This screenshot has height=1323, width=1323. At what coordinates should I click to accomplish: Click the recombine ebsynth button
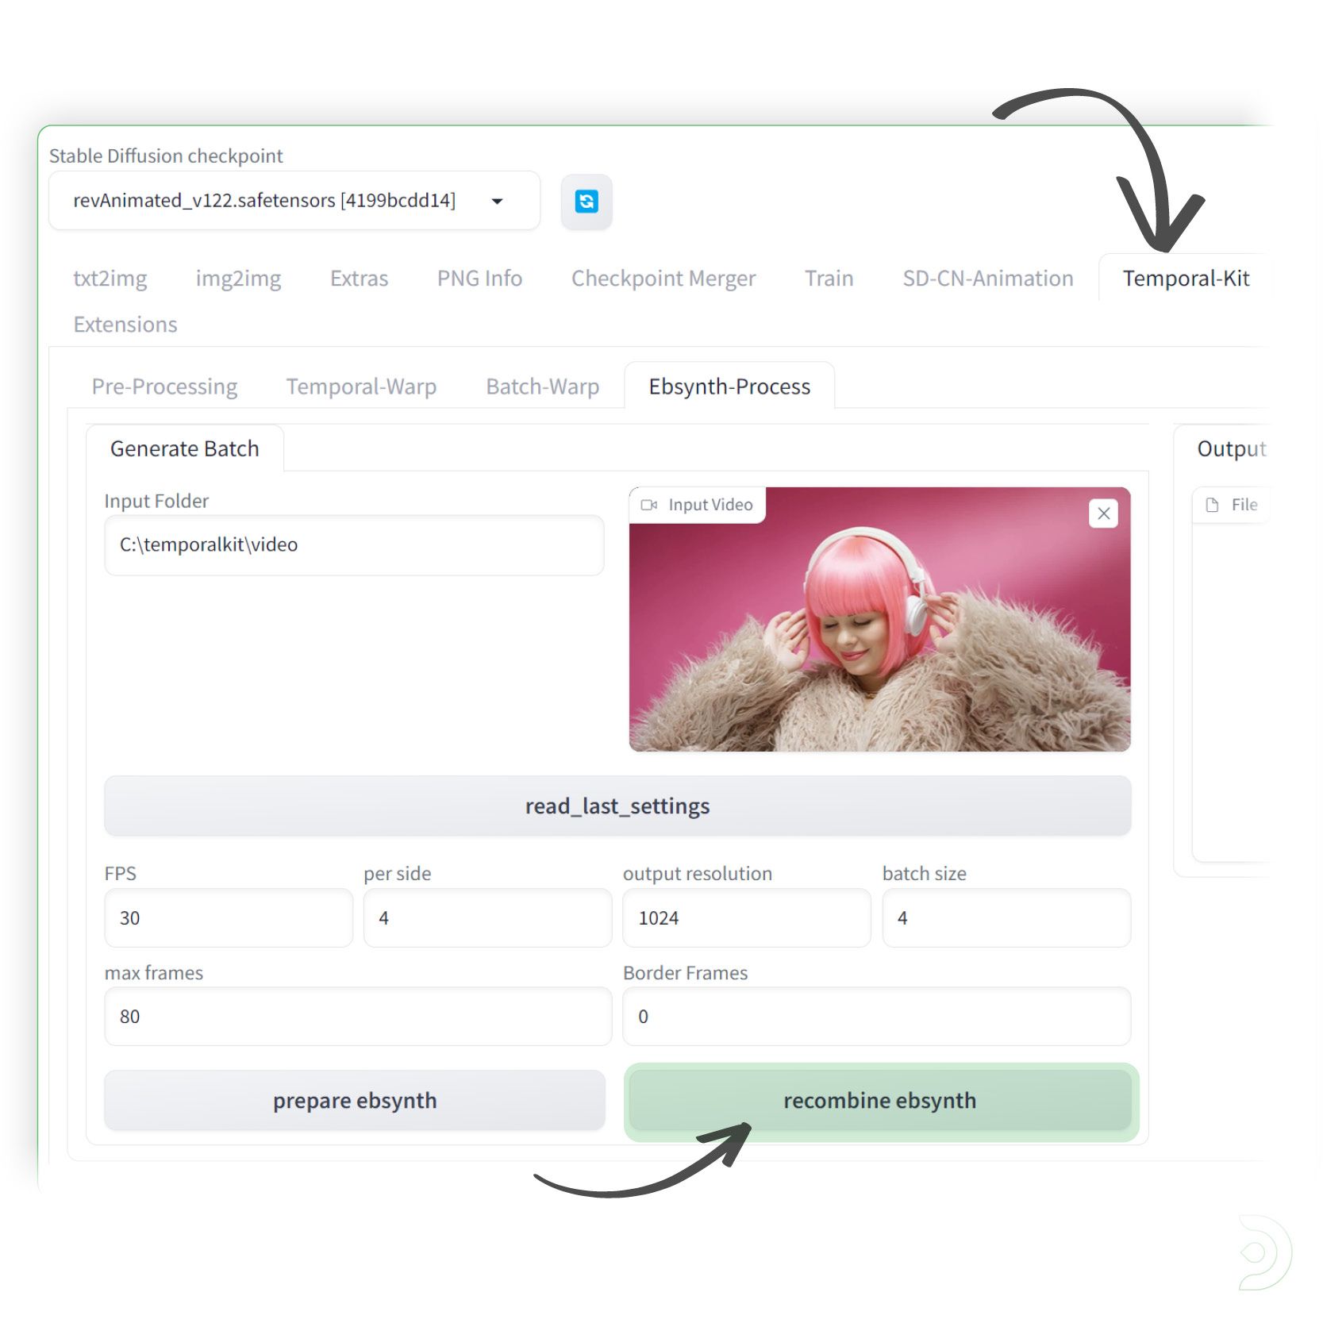[x=880, y=1100]
